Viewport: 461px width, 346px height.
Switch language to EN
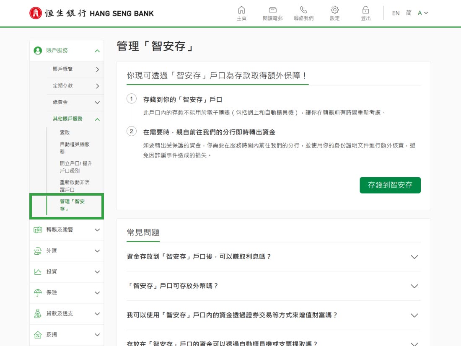point(396,13)
